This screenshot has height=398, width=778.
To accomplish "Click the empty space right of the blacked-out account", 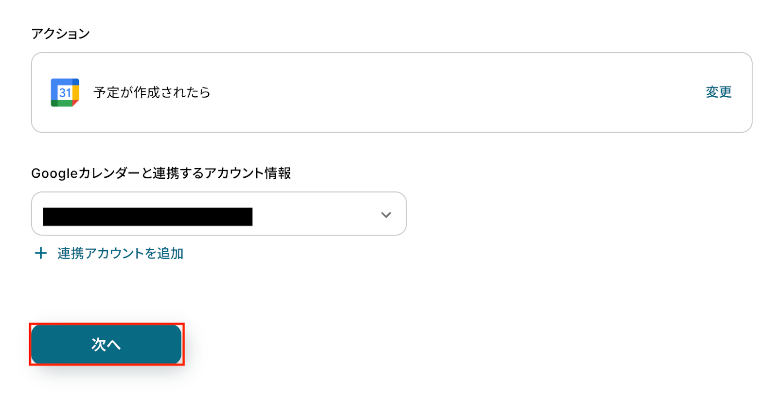I will (x=316, y=214).
